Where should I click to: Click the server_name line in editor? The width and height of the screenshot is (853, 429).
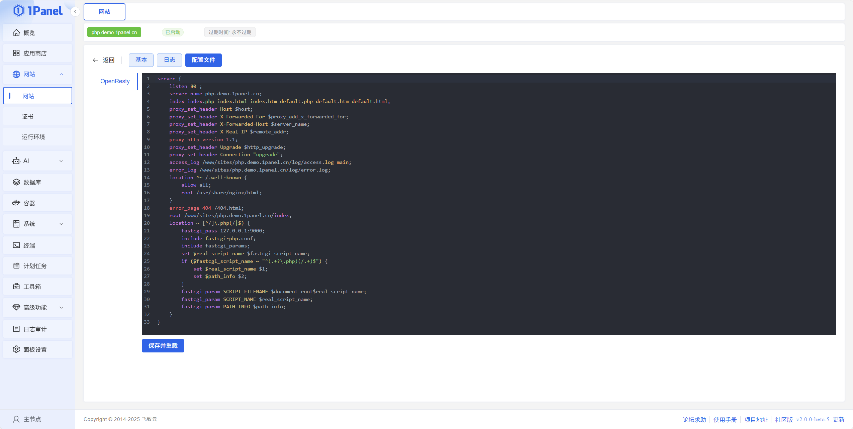(x=215, y=94)
